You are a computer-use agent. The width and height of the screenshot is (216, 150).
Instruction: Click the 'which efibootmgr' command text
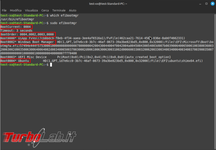click(x=64, y=15)
